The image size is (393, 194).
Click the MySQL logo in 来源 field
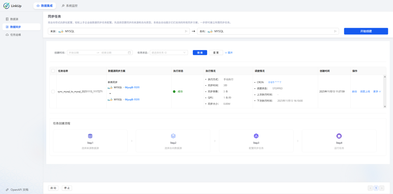[x=61, y=31]
